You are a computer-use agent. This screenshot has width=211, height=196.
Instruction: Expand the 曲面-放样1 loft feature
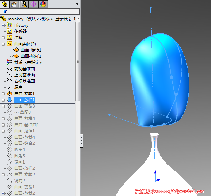(3, 100)
